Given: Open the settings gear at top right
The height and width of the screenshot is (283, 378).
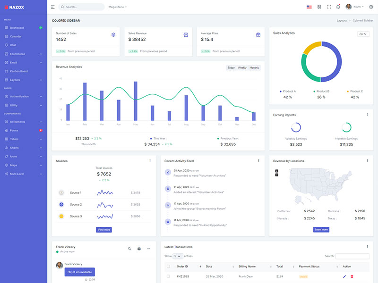Looking at the screenshot, I should coord(371,7).
